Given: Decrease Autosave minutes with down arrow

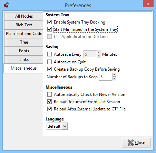Looking at the screenshot, I should [98, 56].
